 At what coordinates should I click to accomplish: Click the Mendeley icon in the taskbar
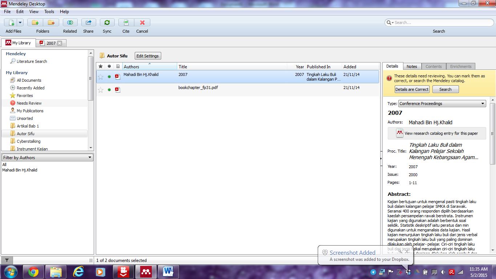click(x=146, y=271)
